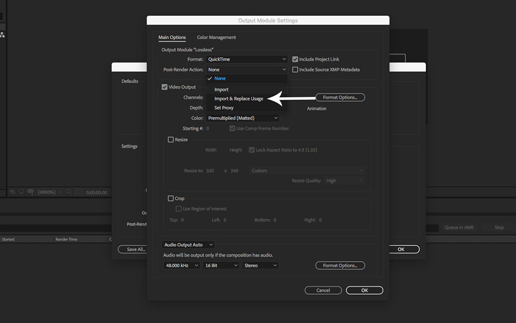Select Set Proxy in post-render menu
This screenshot has width=516, height=323.
[224, 108]
